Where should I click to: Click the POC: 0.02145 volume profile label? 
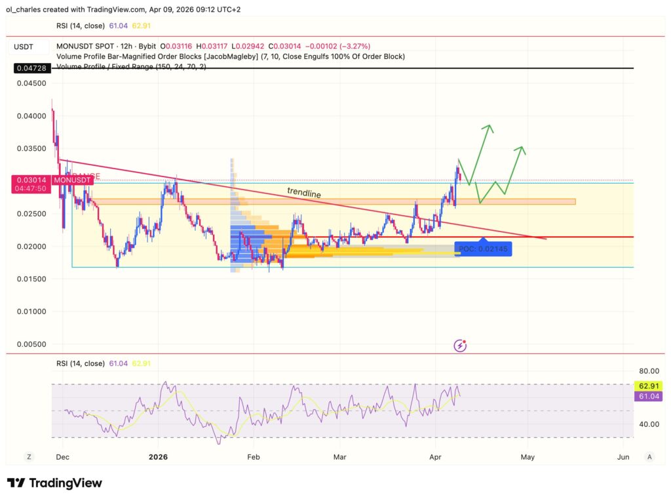(x=484, y=249)
